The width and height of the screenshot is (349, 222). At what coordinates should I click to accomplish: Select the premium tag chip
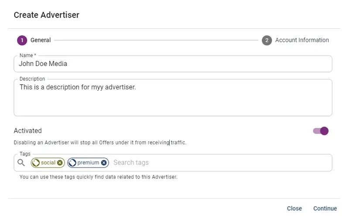coord(88,163)
